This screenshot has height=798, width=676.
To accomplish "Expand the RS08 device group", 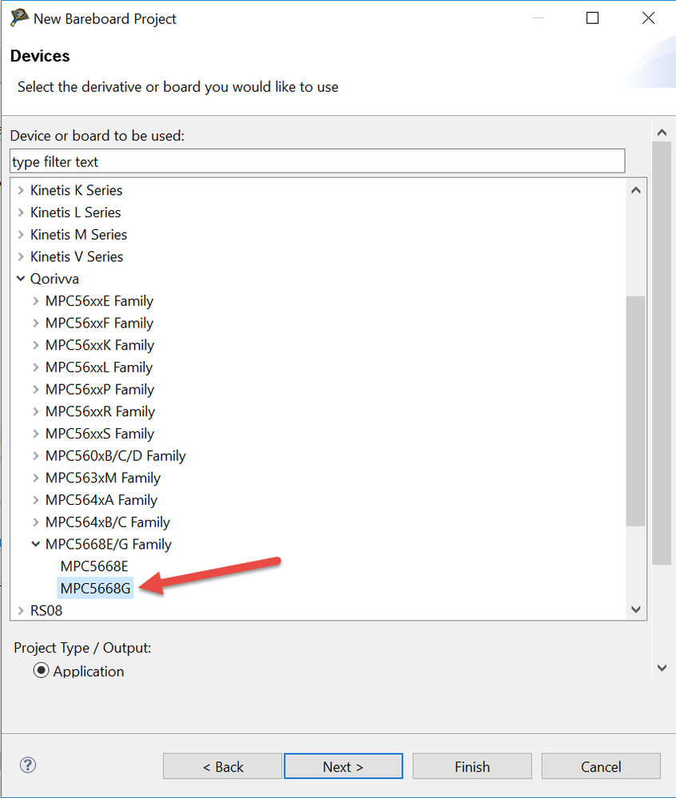I will coord(20,610).
